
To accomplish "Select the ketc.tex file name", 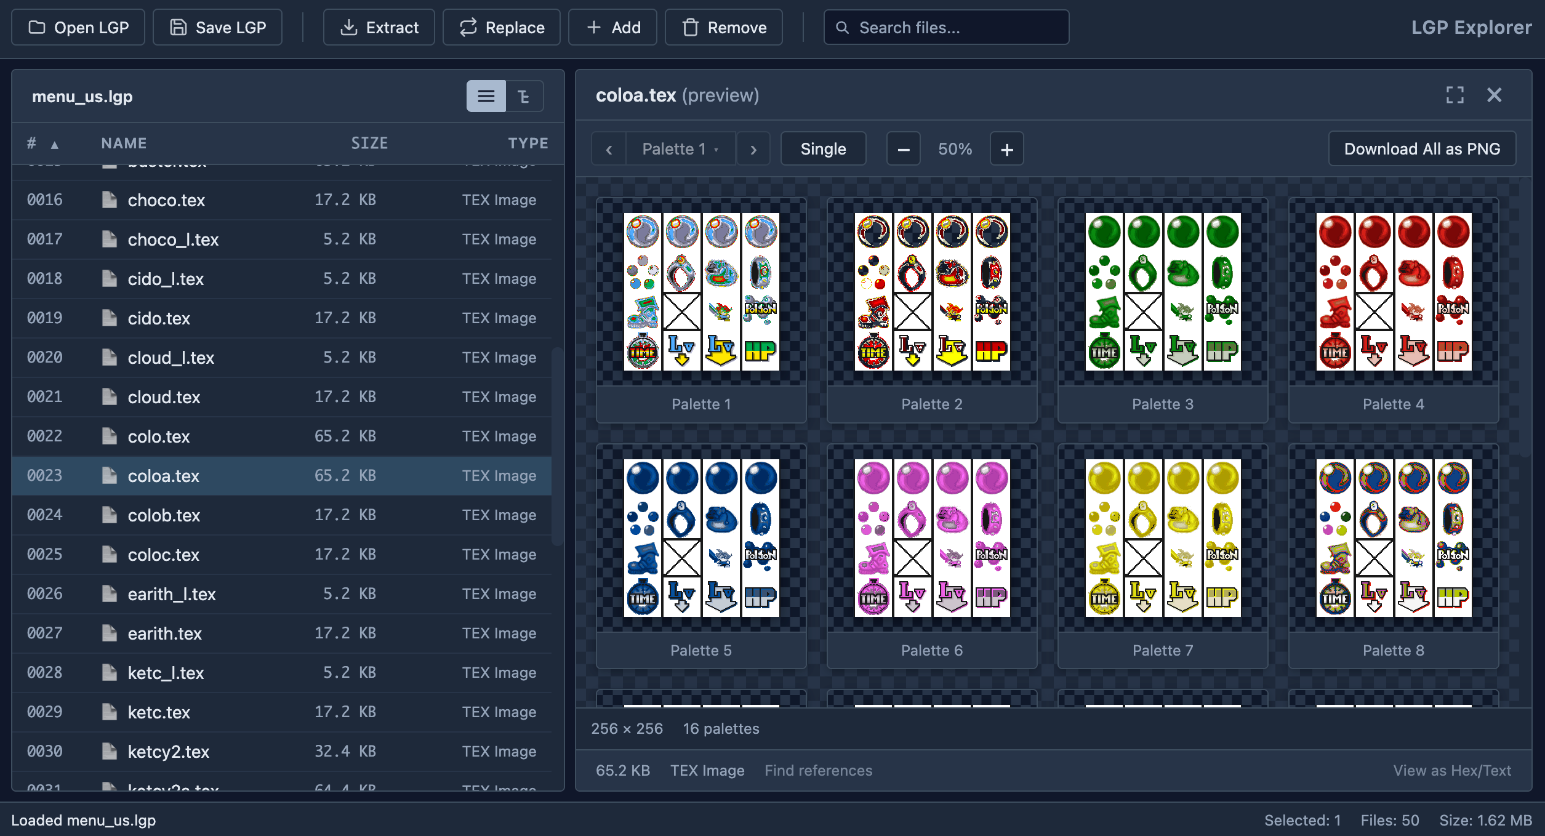I will pos(159,712).
